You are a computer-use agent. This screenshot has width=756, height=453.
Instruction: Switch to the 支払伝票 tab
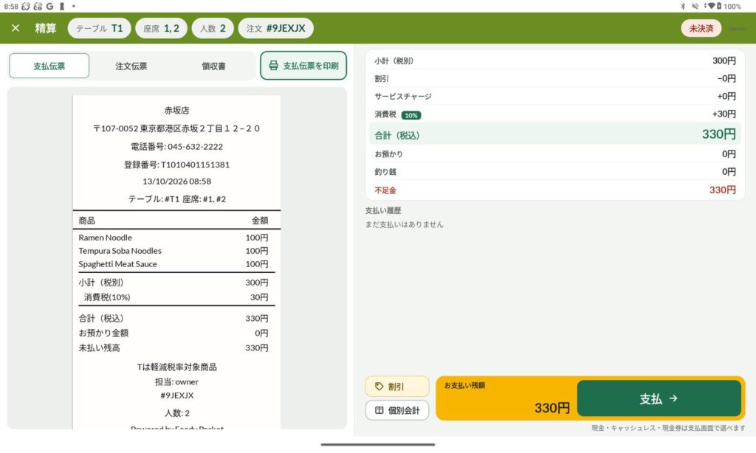pyautogui.click(x=49, y=66)
